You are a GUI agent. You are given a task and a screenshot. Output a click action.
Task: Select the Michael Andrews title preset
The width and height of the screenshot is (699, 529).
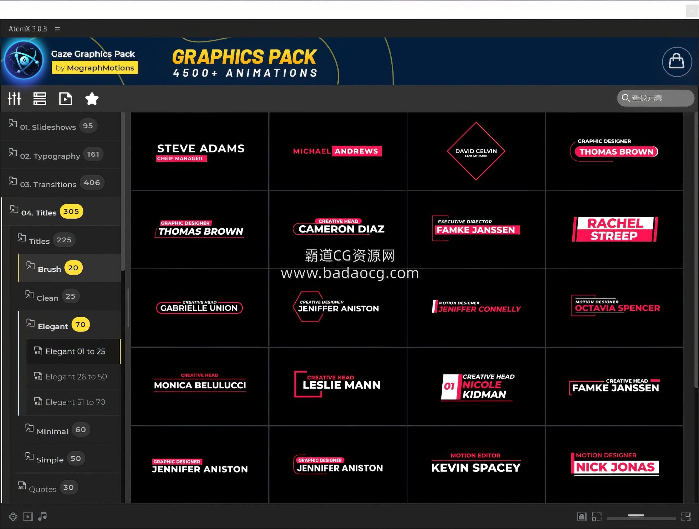(x=338, y=151)
